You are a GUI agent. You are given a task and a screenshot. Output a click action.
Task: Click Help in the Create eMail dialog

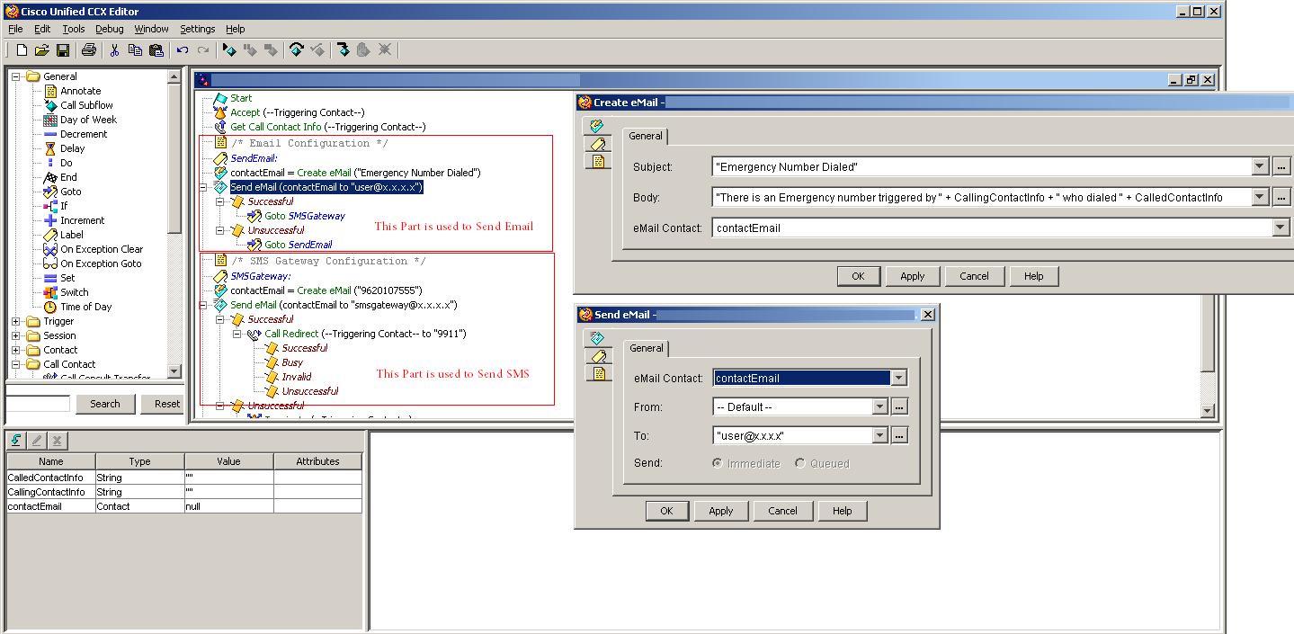pyautogui.click(x=1034, y=276)
